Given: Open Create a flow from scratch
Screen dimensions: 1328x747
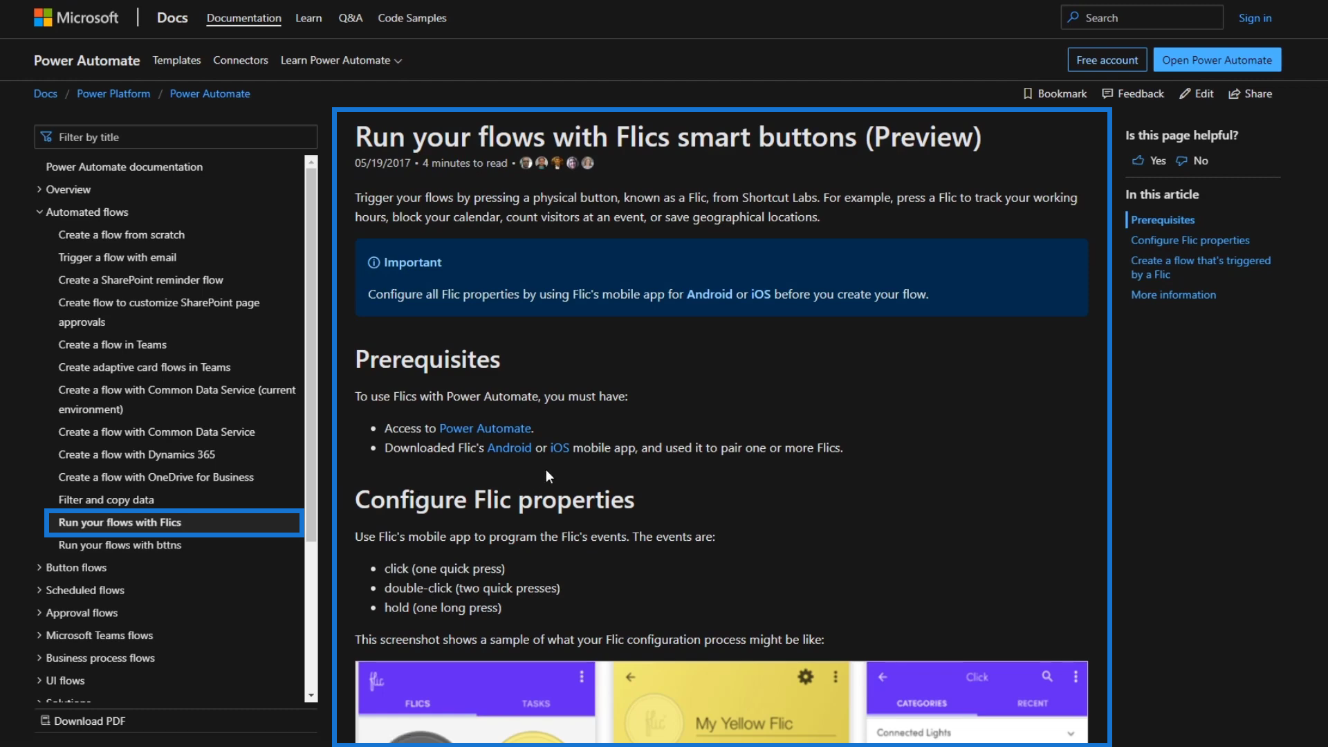Looking at the screenshot, I should coord(122,234).
